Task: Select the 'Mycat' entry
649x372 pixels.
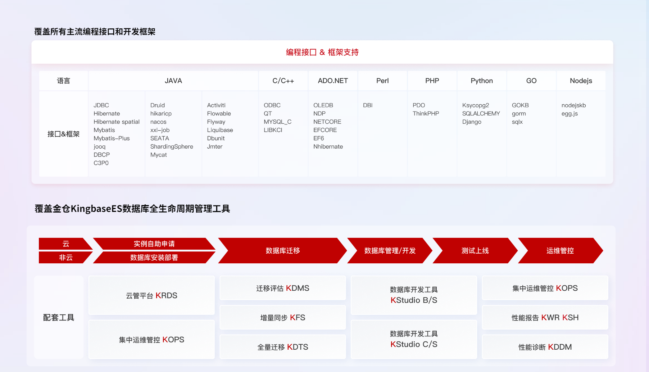Action: 159,155
